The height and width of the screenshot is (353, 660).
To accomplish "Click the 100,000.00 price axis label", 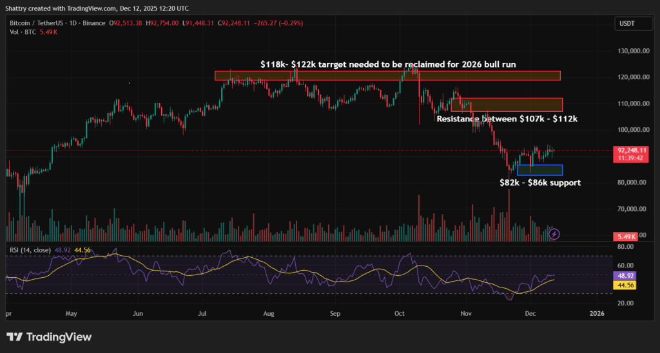I will click(634, 130).
